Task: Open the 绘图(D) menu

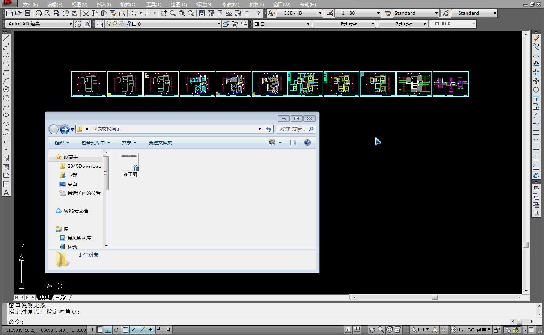Action: pos(179,4)
